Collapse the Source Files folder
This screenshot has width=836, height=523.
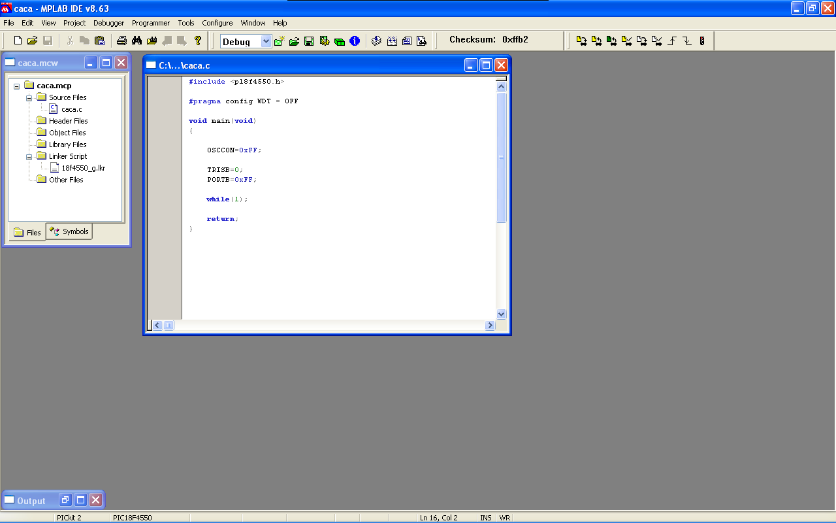pos(29,98)
